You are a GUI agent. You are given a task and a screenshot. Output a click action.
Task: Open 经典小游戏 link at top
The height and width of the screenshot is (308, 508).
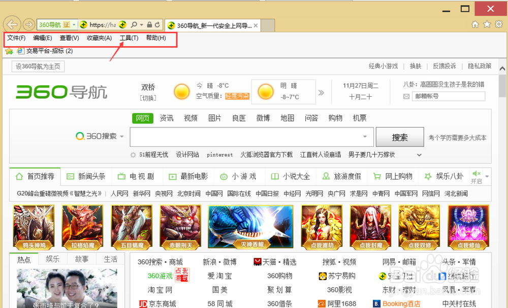click(383, 66)
